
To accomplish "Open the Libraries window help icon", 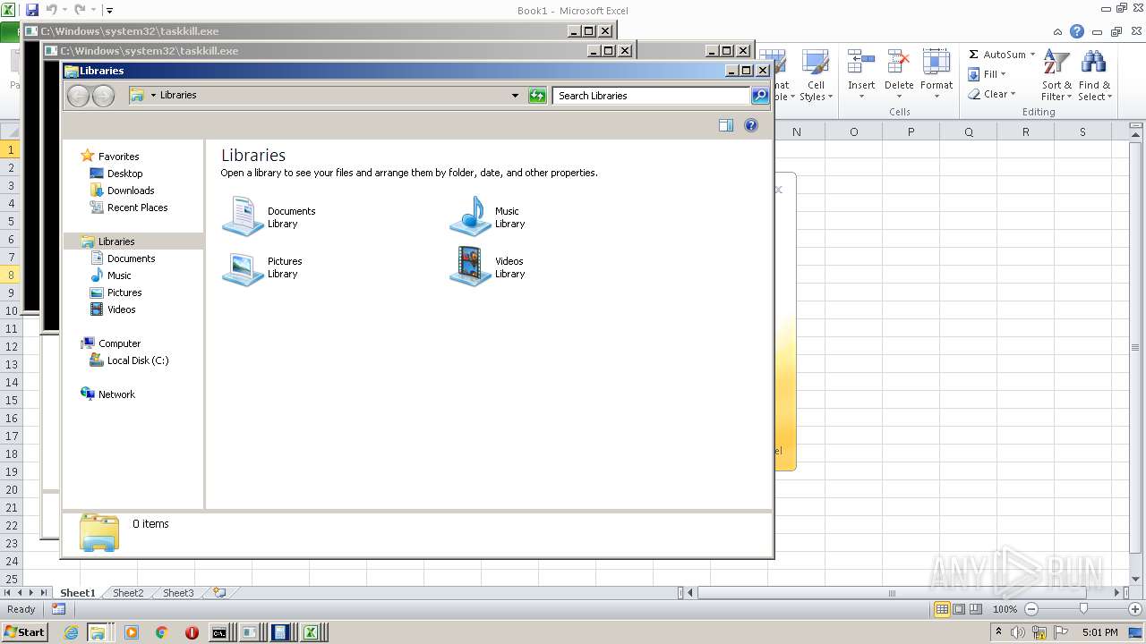I will (751, 126).
